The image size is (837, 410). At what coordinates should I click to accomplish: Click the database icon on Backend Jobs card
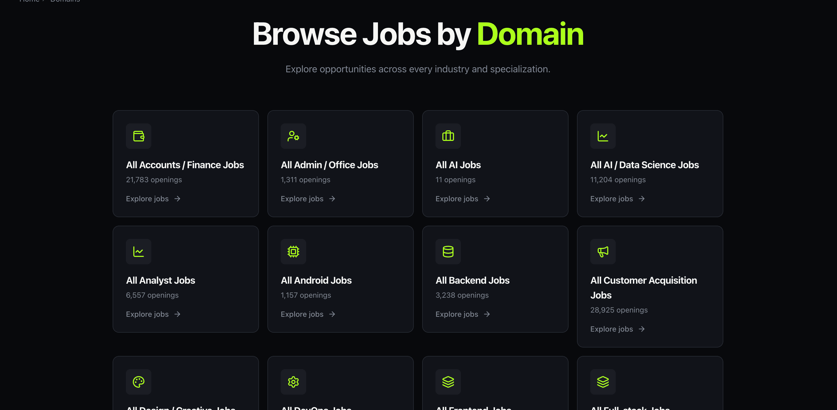pyautogui.click(x=448, y=252)
